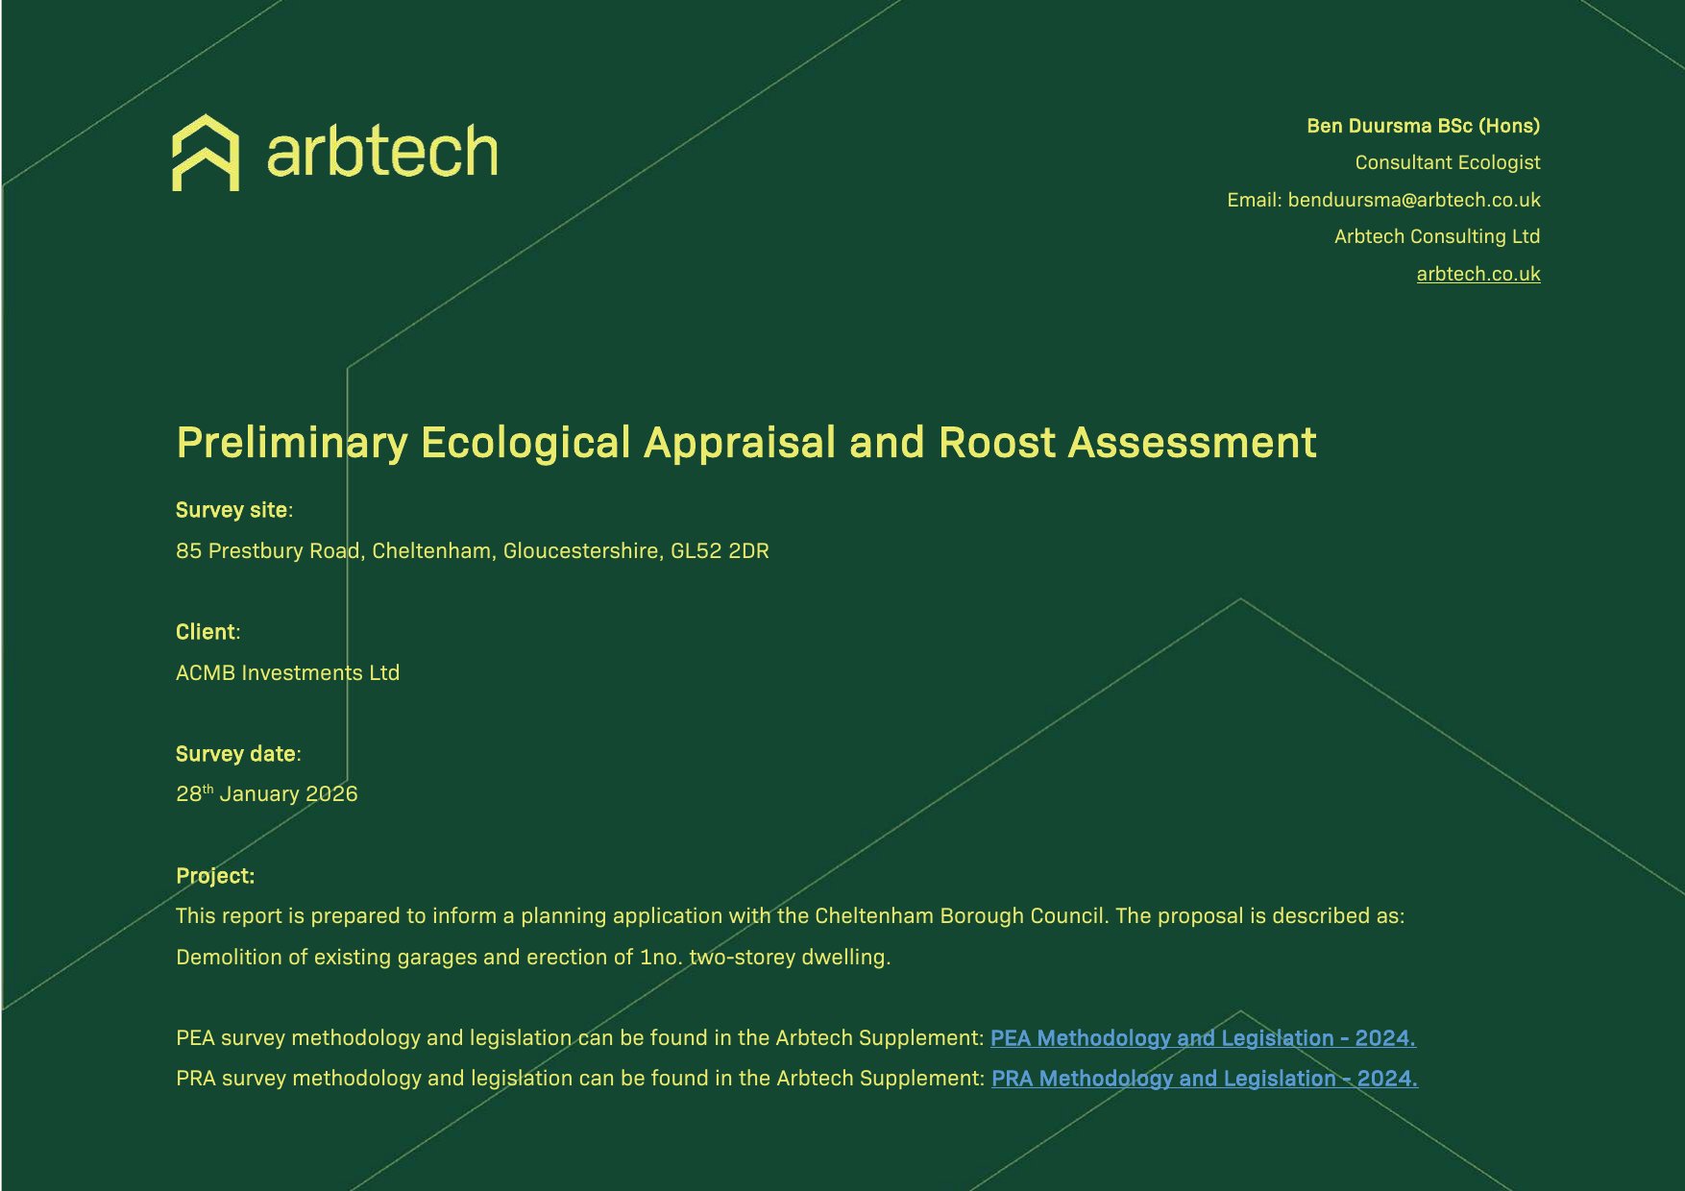Click the 85 Prestbury Road address line

[x=472, y=550]
